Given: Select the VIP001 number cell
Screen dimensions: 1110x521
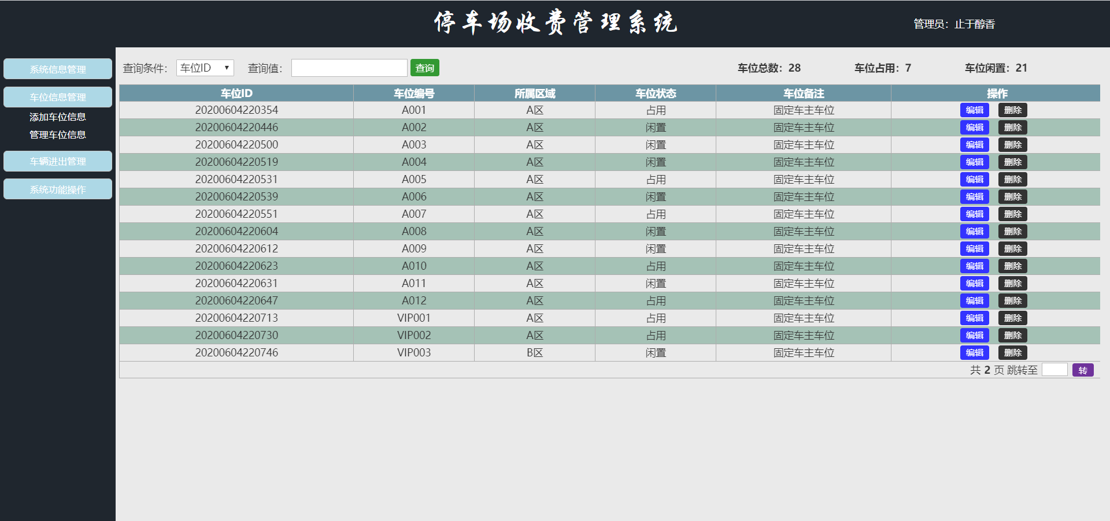Looking at the screenshot, I should tap(414, 318).
